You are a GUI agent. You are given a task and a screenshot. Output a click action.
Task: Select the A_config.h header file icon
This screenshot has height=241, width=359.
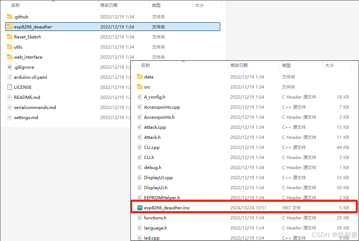click(140, 97)
